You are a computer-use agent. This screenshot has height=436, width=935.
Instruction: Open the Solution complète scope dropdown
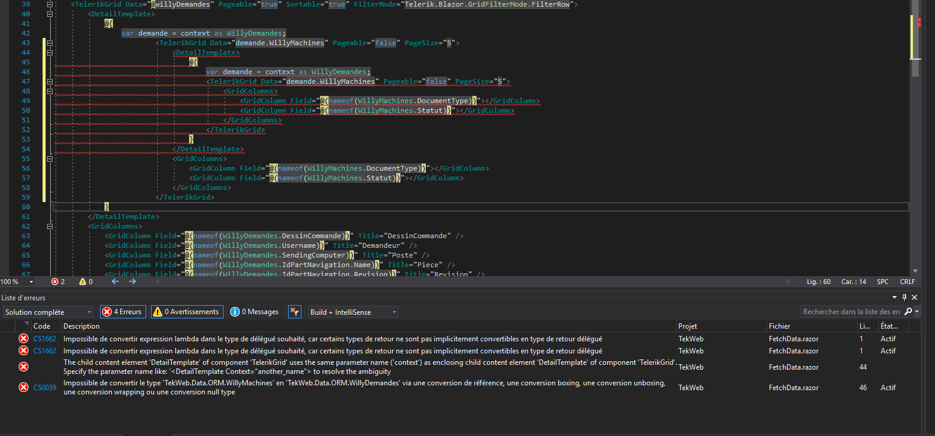pos(48,312)
